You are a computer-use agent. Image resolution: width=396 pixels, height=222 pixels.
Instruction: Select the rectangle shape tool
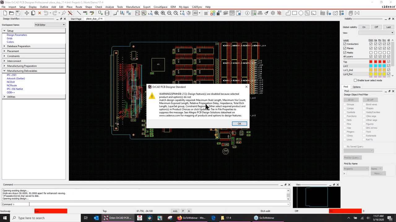point(295,13)
